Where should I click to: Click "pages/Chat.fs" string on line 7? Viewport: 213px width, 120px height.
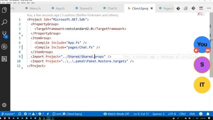coord(80,47)
